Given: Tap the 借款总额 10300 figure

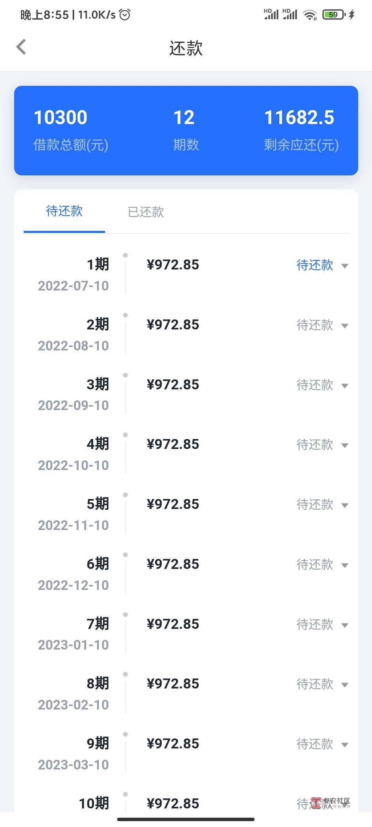Looking at the screenshot, I should click(x=61, y=117).
